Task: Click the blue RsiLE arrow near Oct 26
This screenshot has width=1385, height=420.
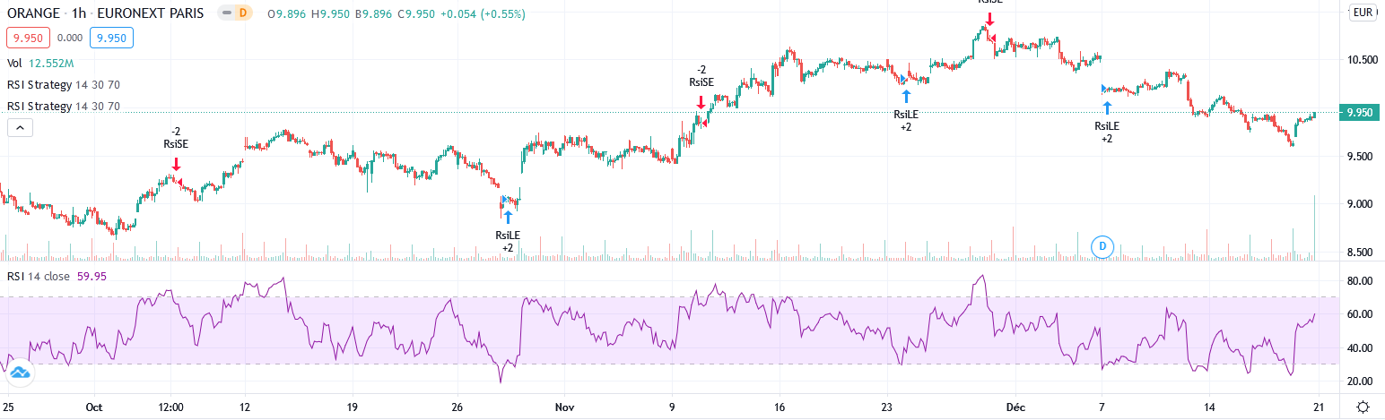Action: tap(508, 216)
